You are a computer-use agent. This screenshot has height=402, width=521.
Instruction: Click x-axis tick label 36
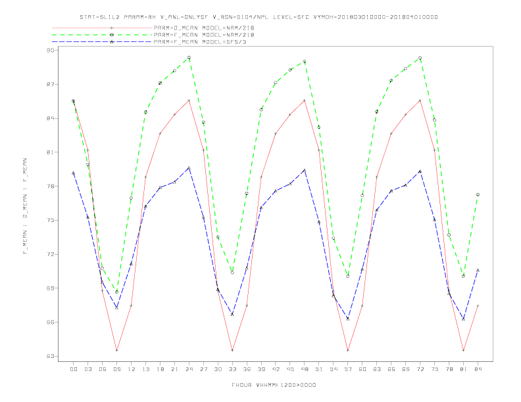point(247,369)
